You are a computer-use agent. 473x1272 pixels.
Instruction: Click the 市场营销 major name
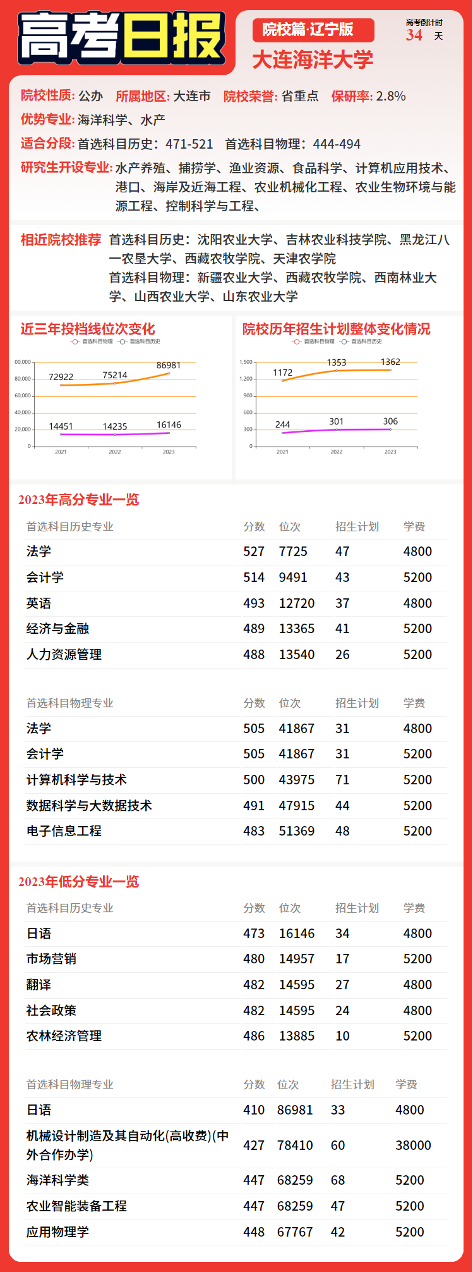click(x=51, y=959)
